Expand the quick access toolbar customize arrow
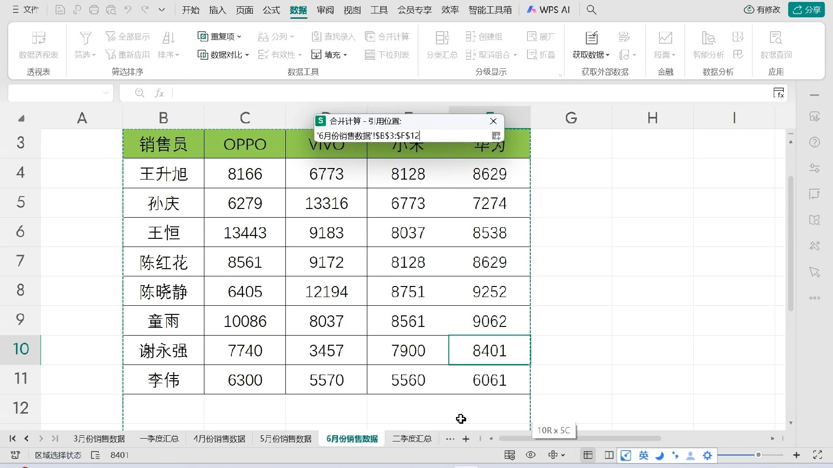 click(x=162, y=10)
